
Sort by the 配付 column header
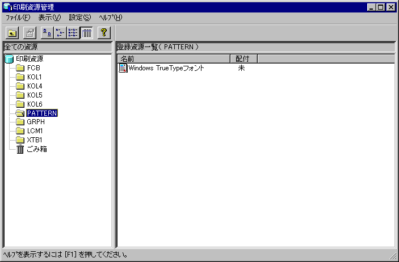[244, 59]
